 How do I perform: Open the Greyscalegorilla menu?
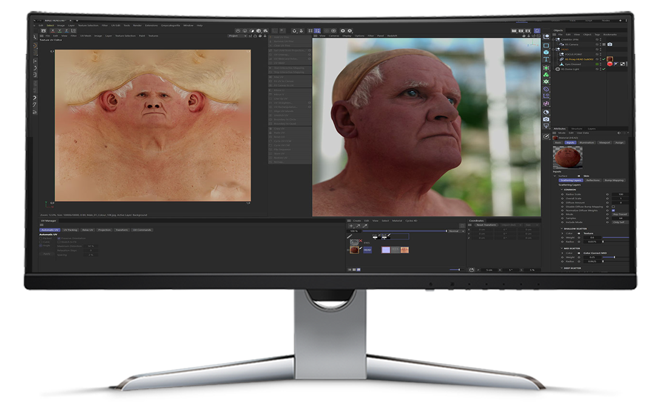[x=170, y=25]
